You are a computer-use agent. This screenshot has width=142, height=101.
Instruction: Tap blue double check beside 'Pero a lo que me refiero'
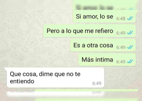(x=130, y=33)
